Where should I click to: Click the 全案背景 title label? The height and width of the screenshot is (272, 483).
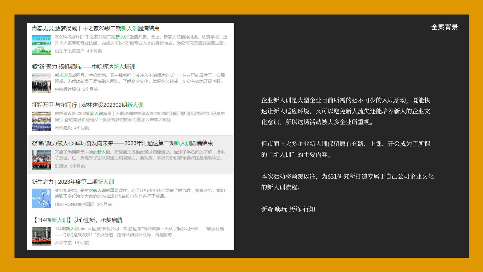tap(445, 27)
